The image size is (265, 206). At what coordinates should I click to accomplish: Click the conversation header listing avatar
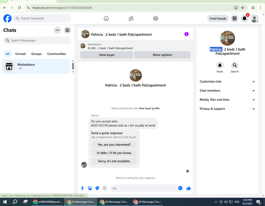coord(85,34)
